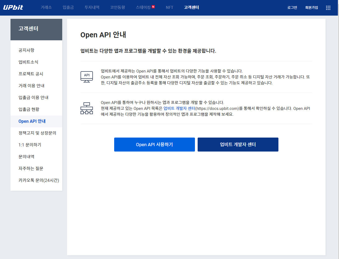Click the Open API 안내 page heading

(x=103, y=35)
